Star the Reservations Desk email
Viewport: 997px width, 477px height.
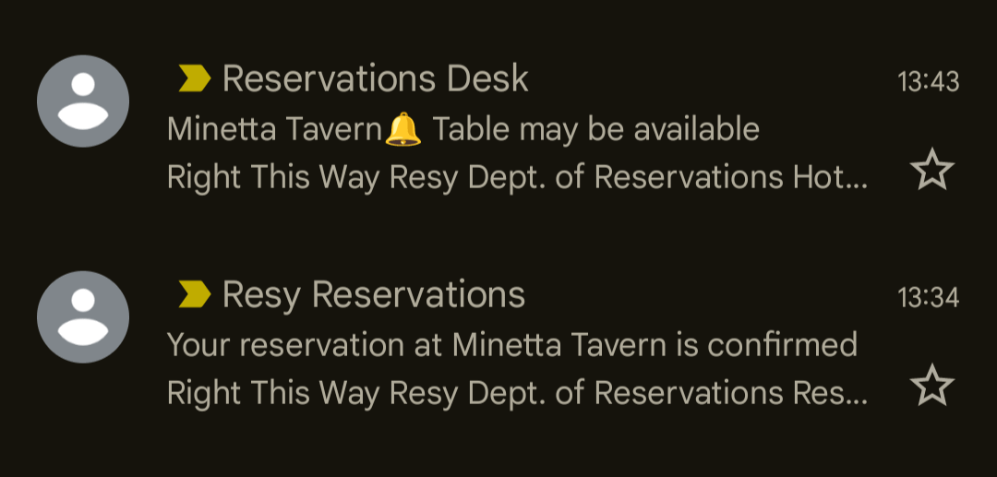point(931,169)
